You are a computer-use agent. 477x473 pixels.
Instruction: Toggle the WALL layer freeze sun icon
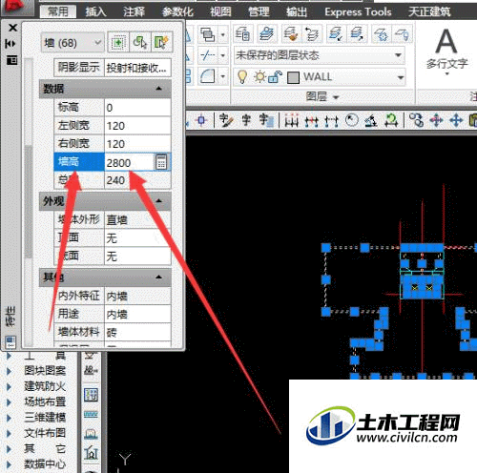259,76
